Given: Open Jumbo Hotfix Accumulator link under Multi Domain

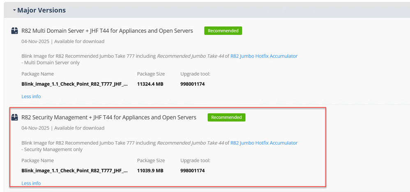Looking at the screenshot, I should [264, 56].
